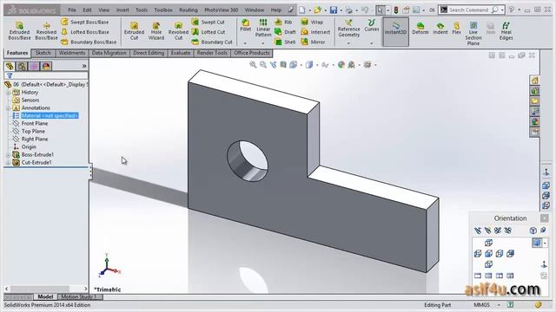Switch to the Direct Editing tab
556x312 pixels.
149,53
